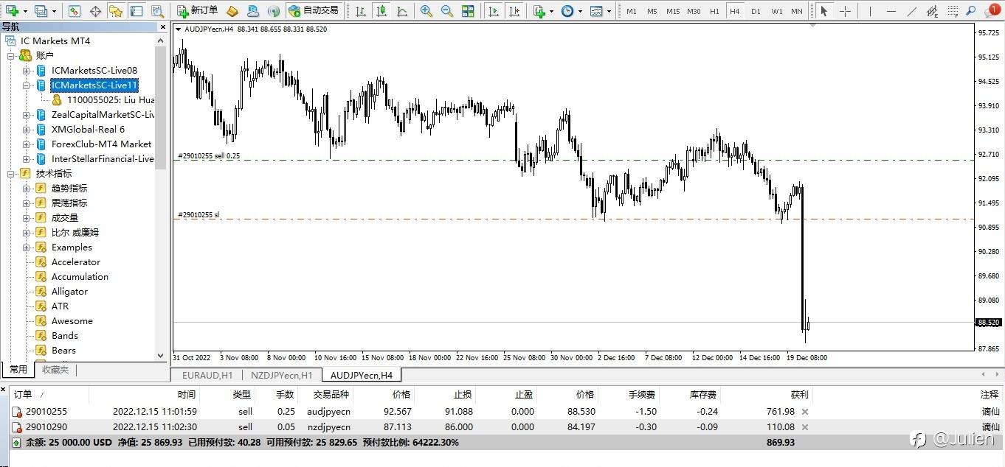Open the Strategy Tester icon
The width and height of the screenshot is (1005, 467).
pyautogui.click(x=157, y=11)
